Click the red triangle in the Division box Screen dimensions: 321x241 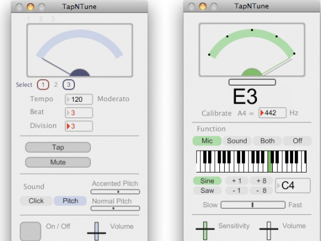pos(68,126)
